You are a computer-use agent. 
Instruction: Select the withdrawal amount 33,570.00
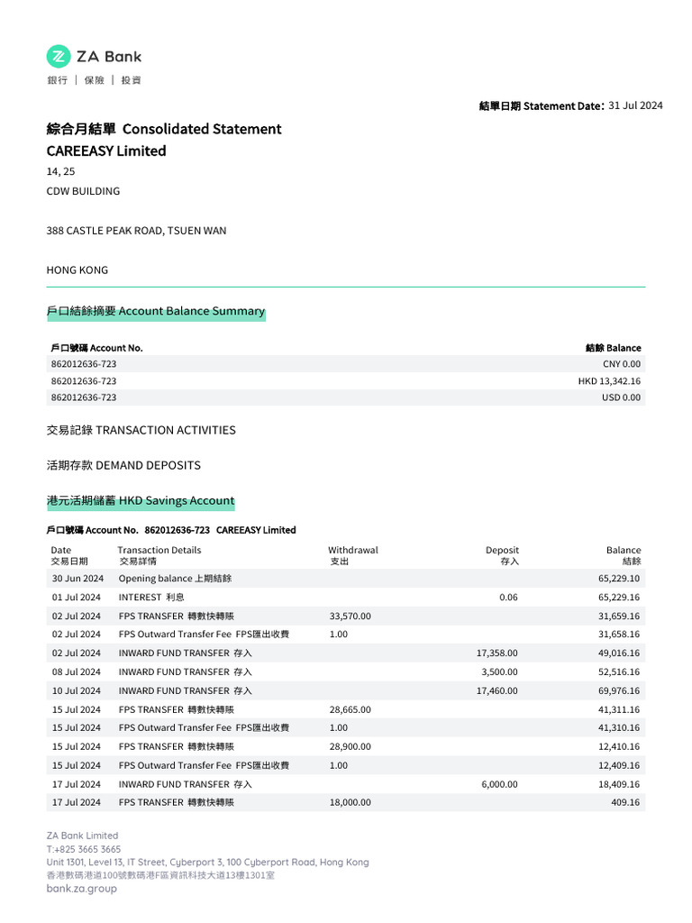(x=351, y=617)
